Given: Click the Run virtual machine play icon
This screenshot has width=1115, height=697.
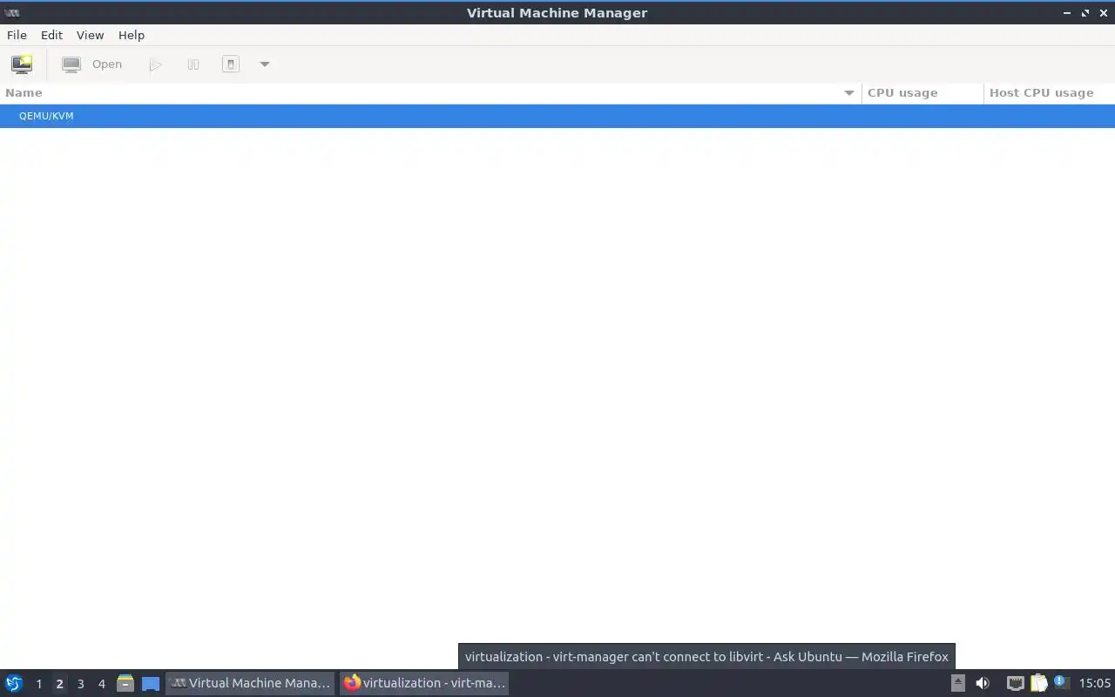Looking at the screenshot, I should point(155,64).
